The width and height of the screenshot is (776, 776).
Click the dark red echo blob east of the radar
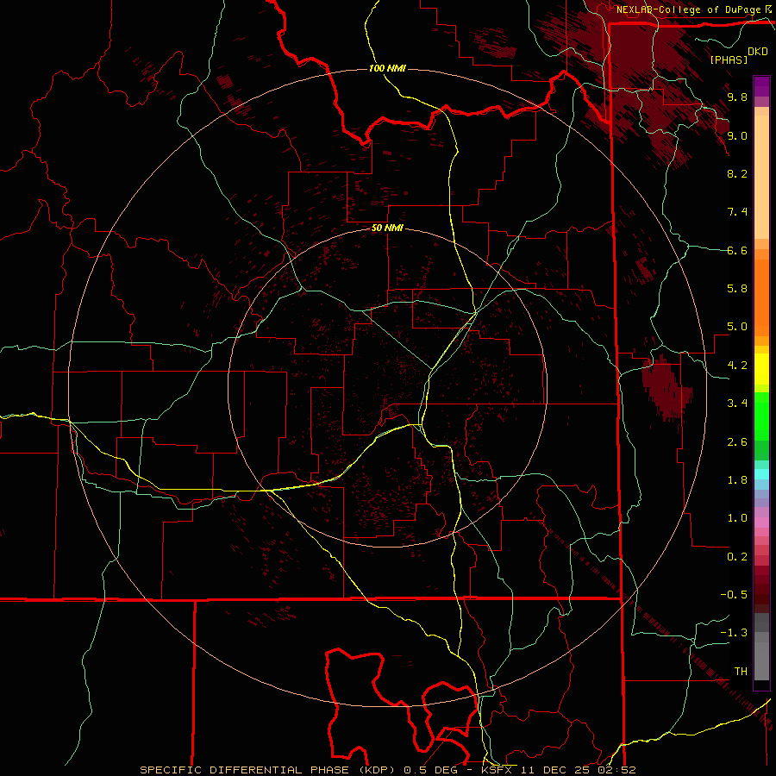click(x=666, y=387)
